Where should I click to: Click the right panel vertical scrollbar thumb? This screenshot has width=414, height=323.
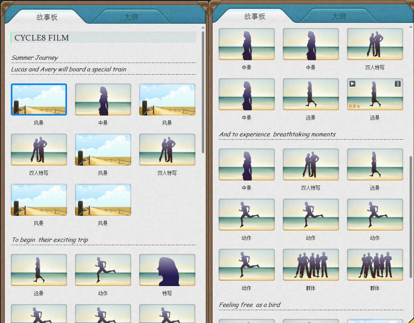click(410, 217)
